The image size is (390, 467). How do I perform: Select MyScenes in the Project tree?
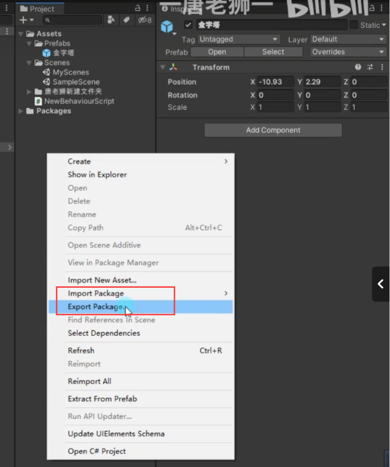click(x=70, y=72)
